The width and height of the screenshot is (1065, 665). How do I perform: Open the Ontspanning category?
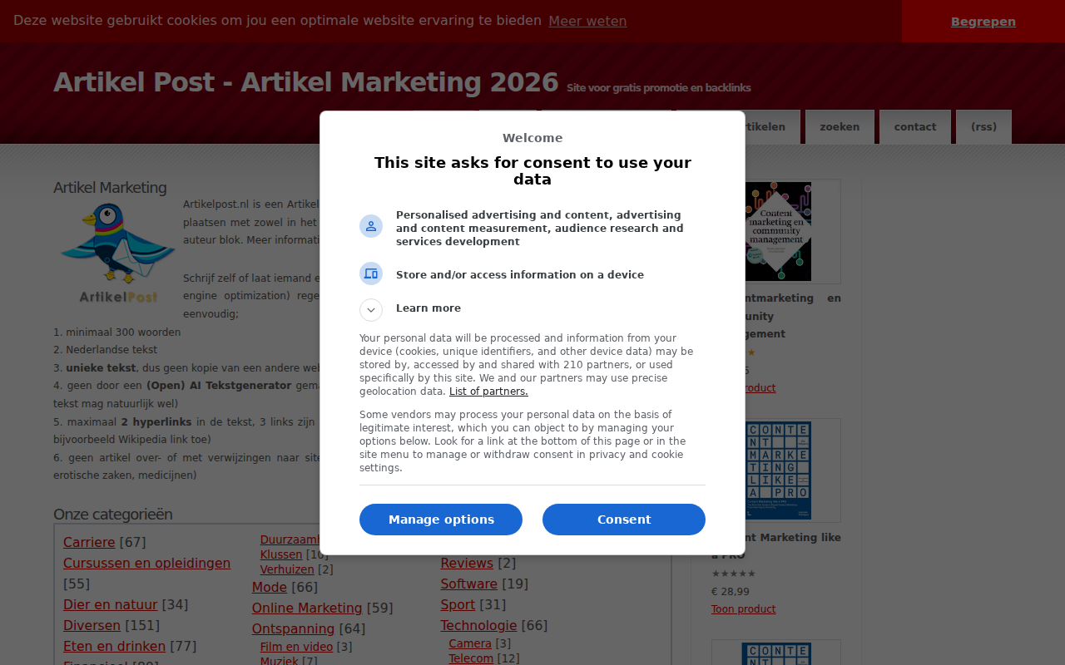point(293,628)
